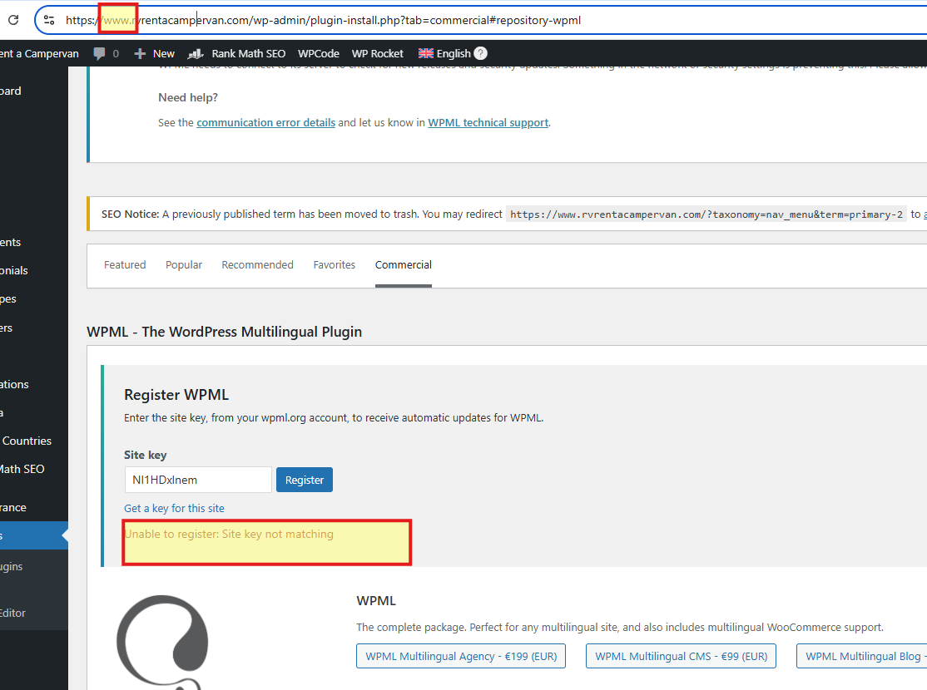Image resolution: width=927 pixels, height=690 pixels.
Task: Click the Rank Math chart icon in admin bar
Action: tap(196, 54)
